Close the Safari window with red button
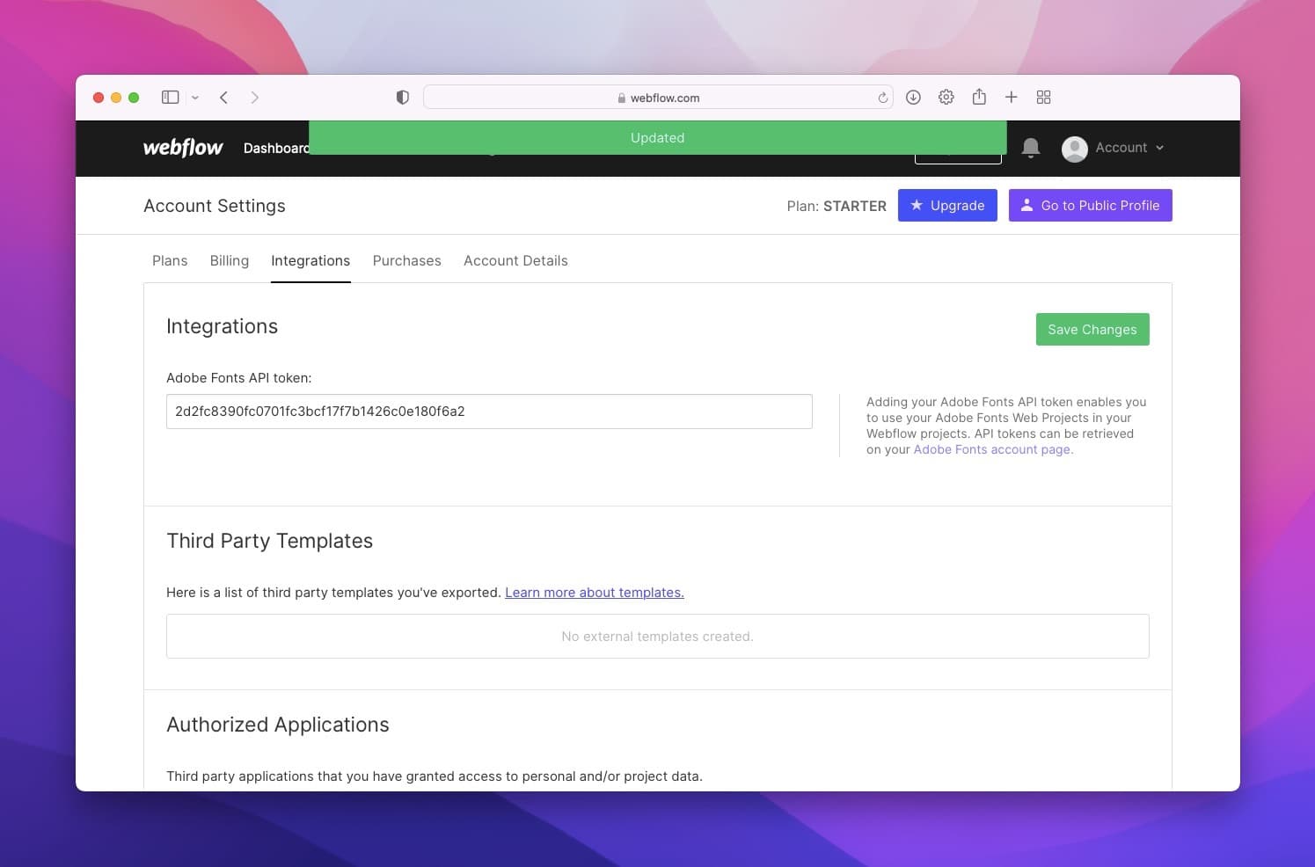 99,98
